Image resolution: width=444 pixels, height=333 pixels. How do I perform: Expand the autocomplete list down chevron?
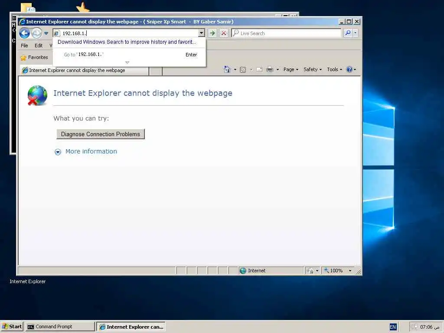point(127,62)
